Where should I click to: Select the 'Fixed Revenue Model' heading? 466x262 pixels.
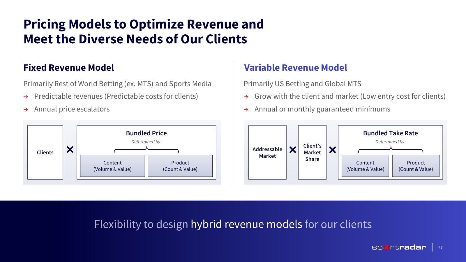[69, 68]
